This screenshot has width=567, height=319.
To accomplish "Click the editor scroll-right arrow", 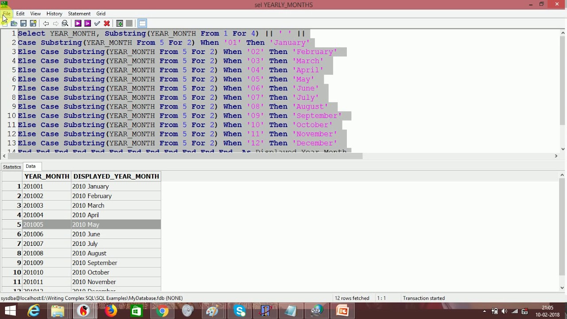I will coord(556,156).
